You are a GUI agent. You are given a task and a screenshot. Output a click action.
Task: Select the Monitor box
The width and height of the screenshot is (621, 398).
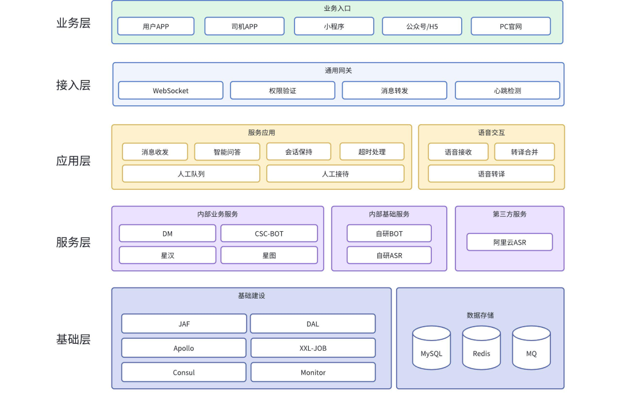(313, 372)
